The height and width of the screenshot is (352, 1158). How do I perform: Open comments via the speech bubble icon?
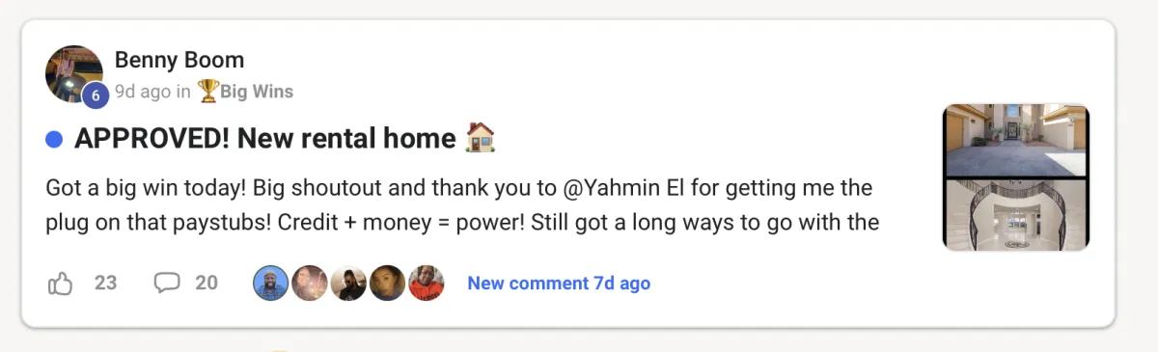pyautogui.click(x=167, y=284)
